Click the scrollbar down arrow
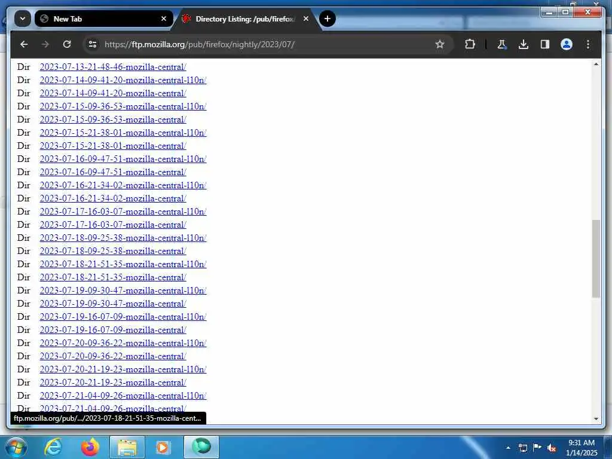The width and height of the screenshot is (612, 459). pyautogui.click(x=596, y=419)
